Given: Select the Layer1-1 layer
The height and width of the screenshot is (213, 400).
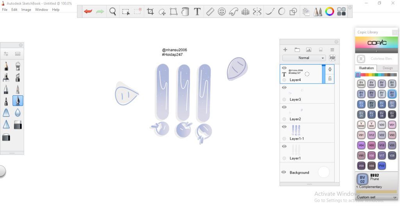Looking at the screenshot, I should [x=307, y=133].
